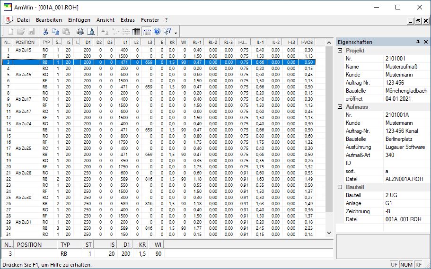Select table row number 9
The width and height of the screenshot is (431, 269).
[158, 99]
